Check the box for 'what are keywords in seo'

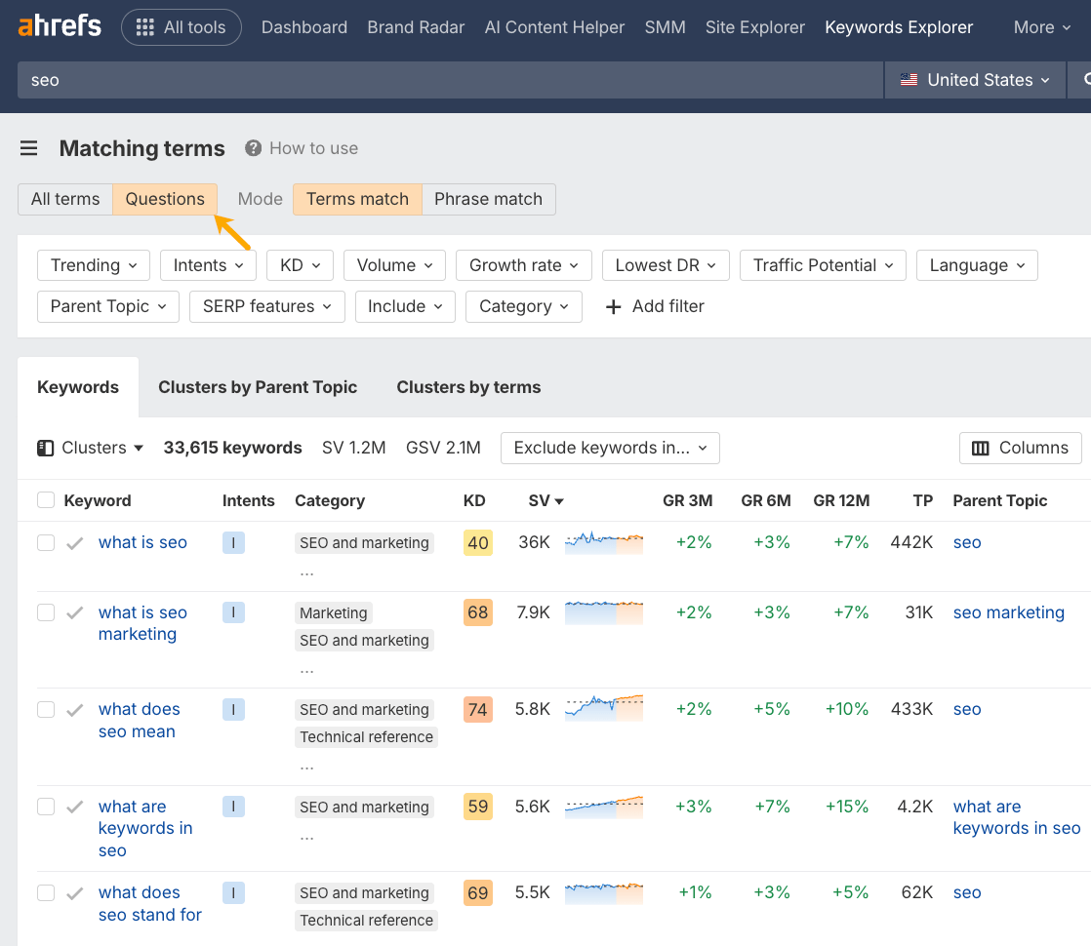(46, 807)
